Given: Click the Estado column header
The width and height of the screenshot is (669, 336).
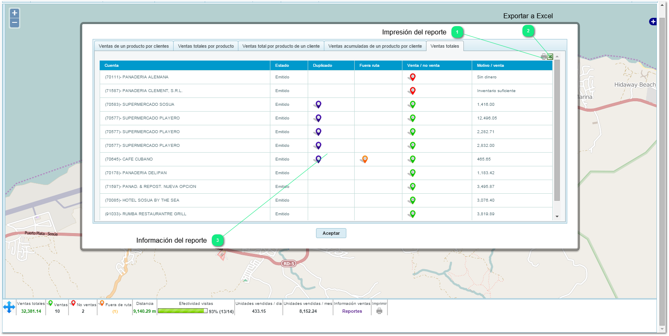Looking at the screenshot, I should [289, 66].
